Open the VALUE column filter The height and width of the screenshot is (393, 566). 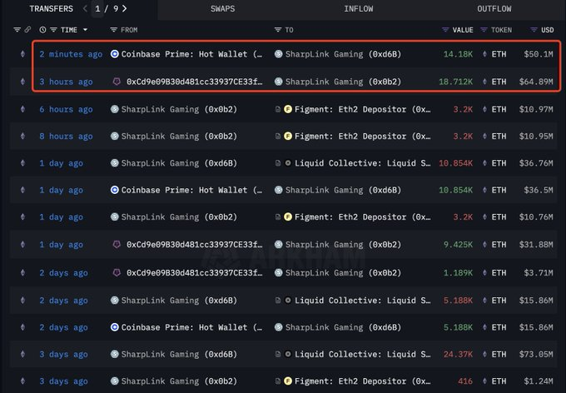click(x=445, y=30)
